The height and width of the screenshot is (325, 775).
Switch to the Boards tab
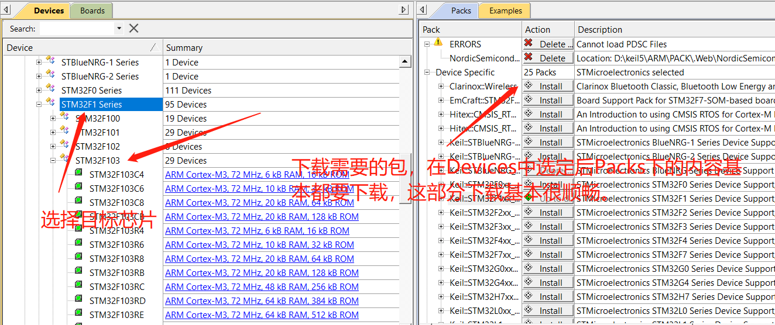coord(92,11)
